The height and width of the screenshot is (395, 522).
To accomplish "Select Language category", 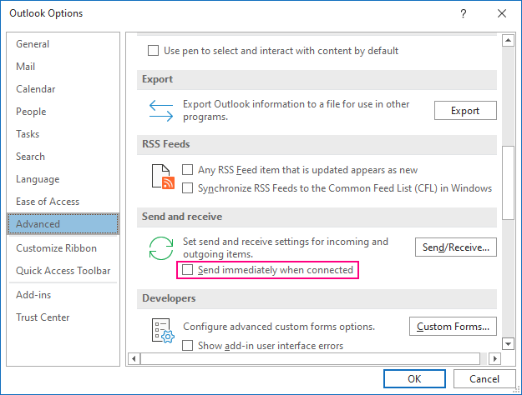I will (x=63, y=179).
